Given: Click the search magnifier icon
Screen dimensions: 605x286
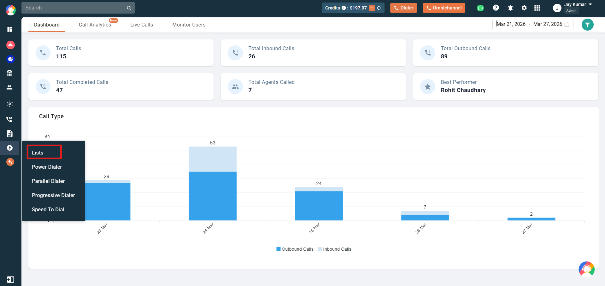Looking at the screenshot, I should [129, 8].
